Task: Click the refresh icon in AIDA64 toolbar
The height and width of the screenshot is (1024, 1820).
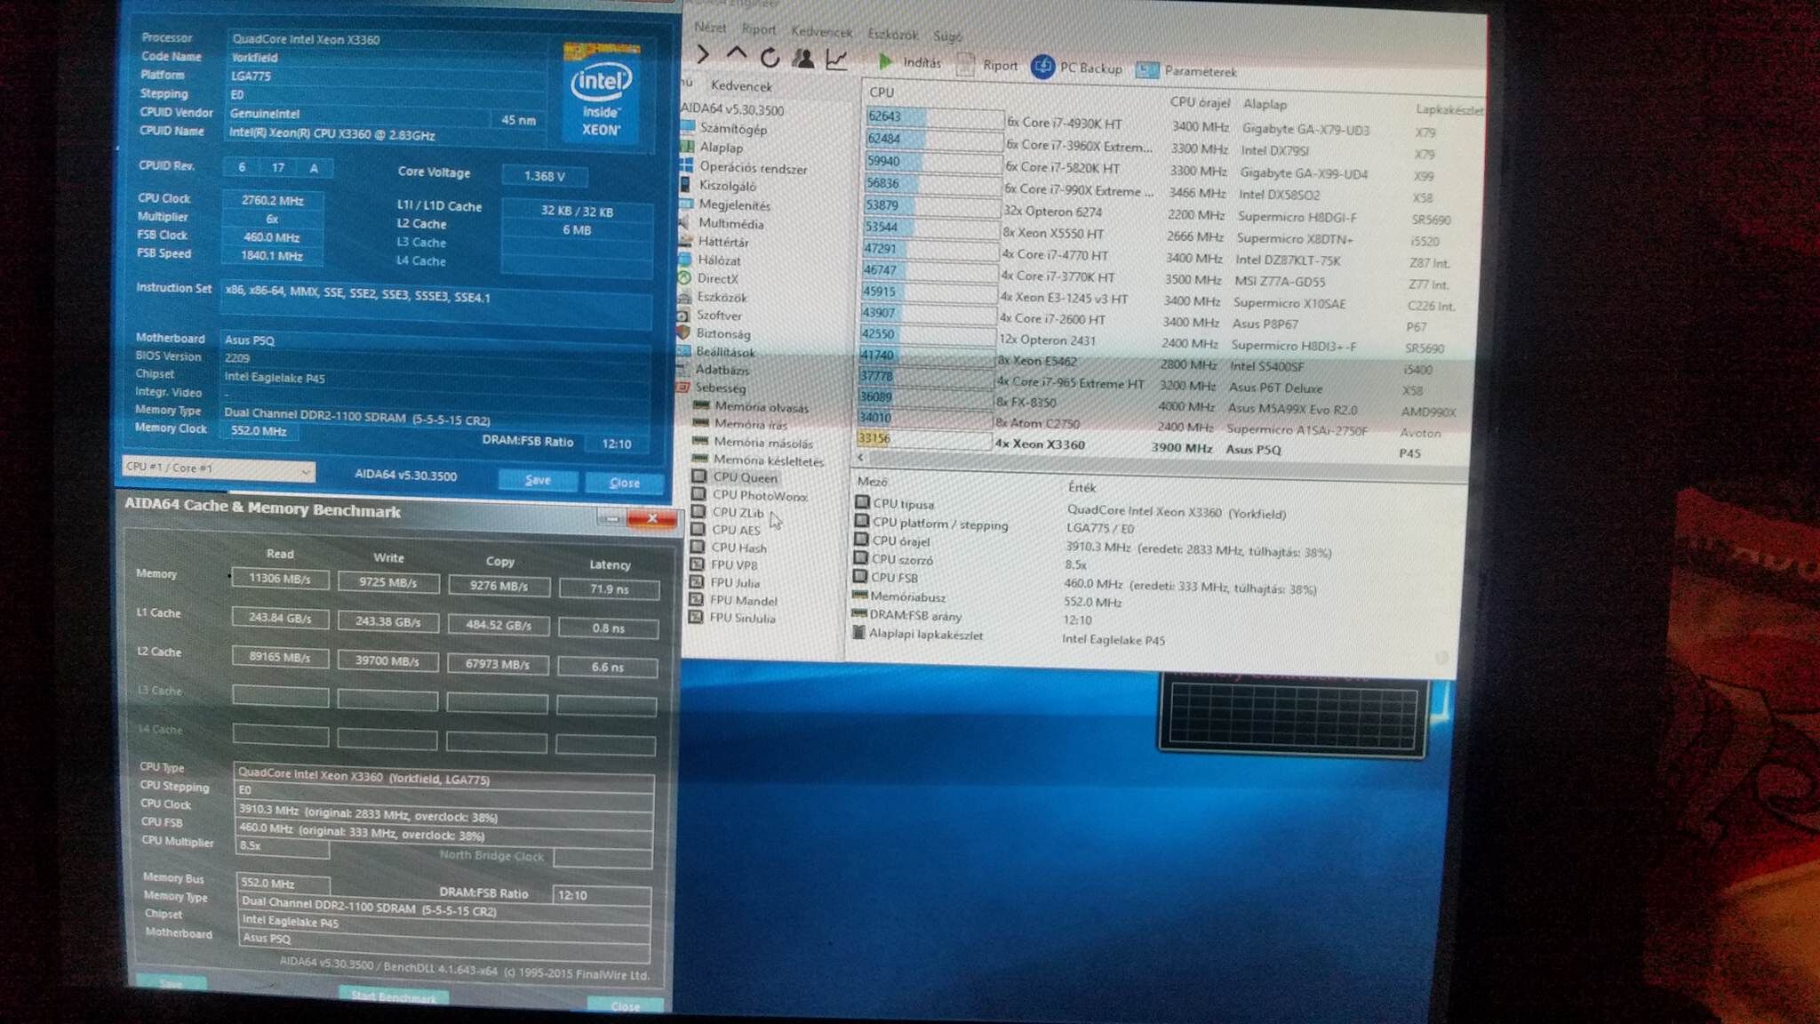Action: pos(770,58)
